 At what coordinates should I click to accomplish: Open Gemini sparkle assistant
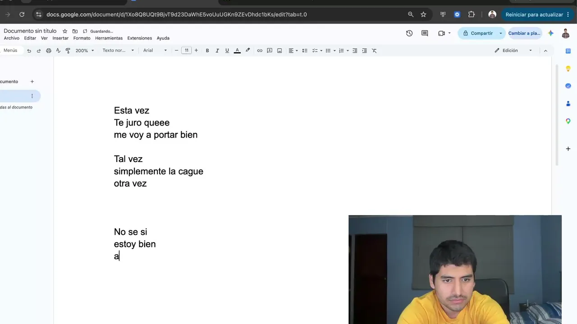pyautogui.click(x=550, y=33)
